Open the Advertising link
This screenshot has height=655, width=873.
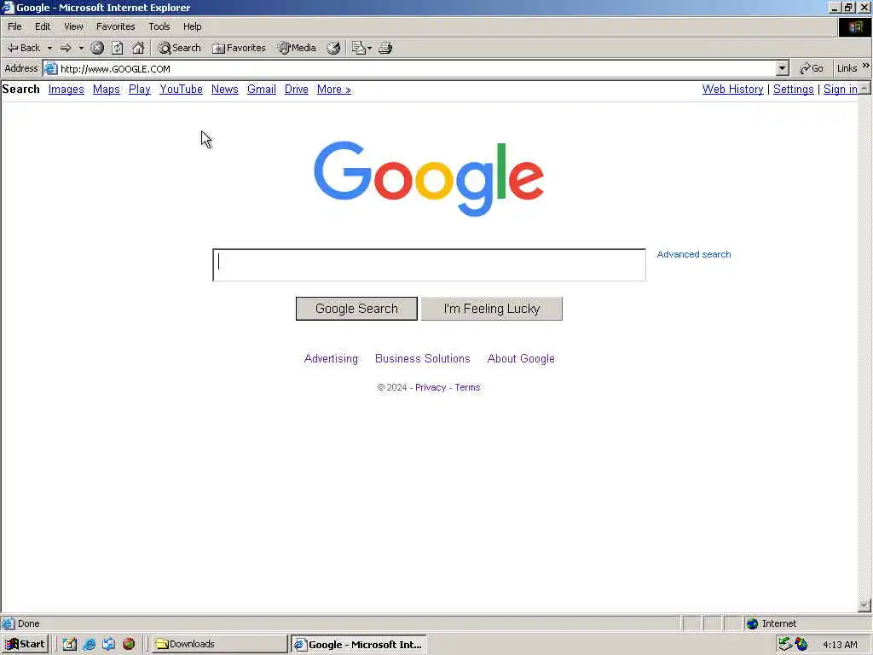(331, 359)
